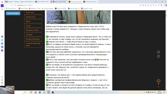Open the Смартлаб category link
The image size is (167, 94).
pos(33,34)
